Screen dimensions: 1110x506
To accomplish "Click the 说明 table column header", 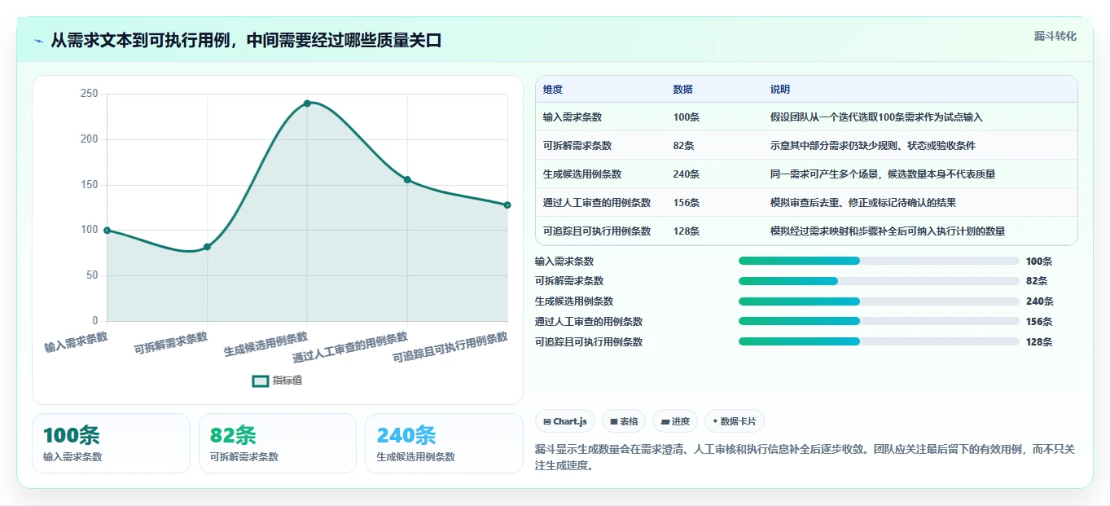I will [780, 90].
